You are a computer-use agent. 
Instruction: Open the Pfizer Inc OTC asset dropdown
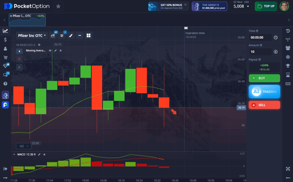click(31, 35)
